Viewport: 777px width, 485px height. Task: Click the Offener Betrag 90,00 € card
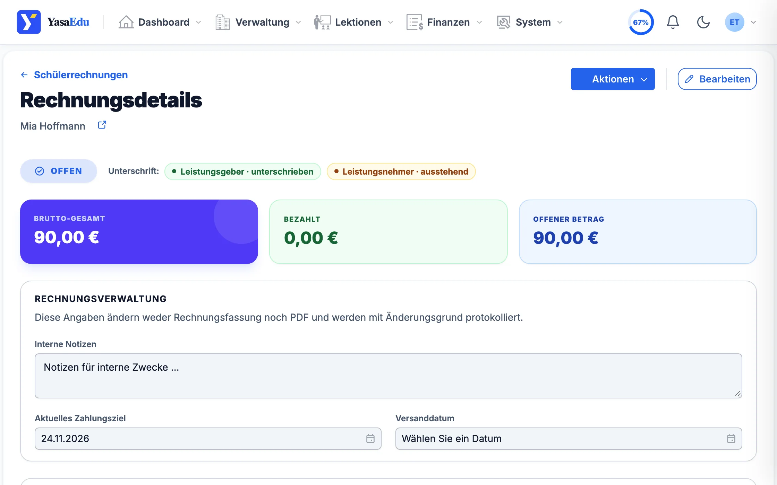638,232
